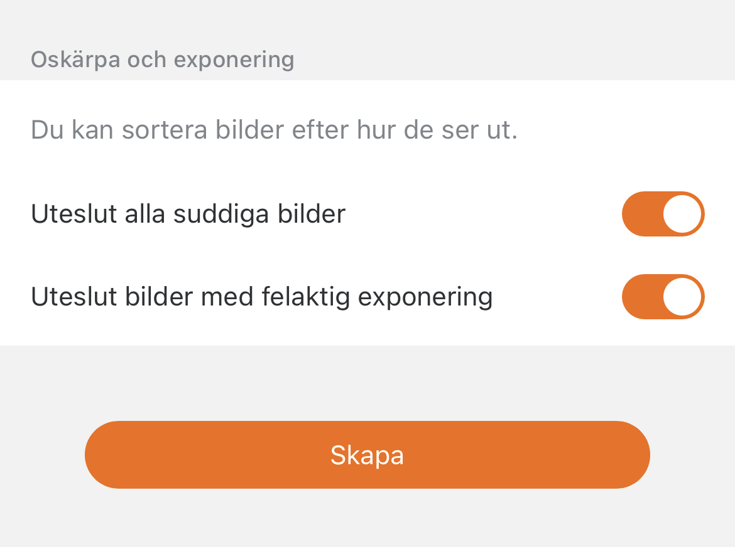Click the word Skapa on the orange button

(367, 455)
